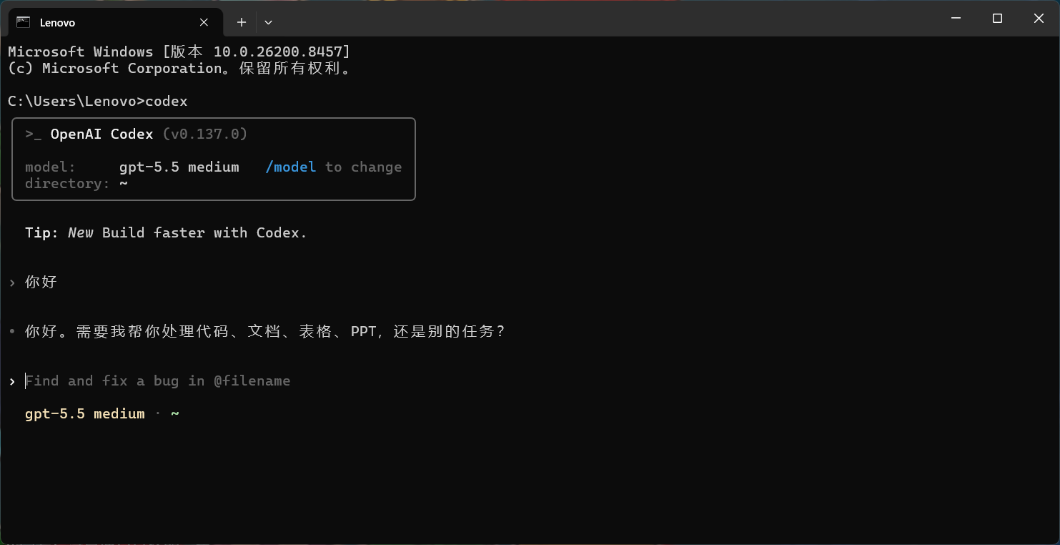Click the version text (v0.137.0)
Viewport: 1060px width, 545px height.
click(205, 134)
